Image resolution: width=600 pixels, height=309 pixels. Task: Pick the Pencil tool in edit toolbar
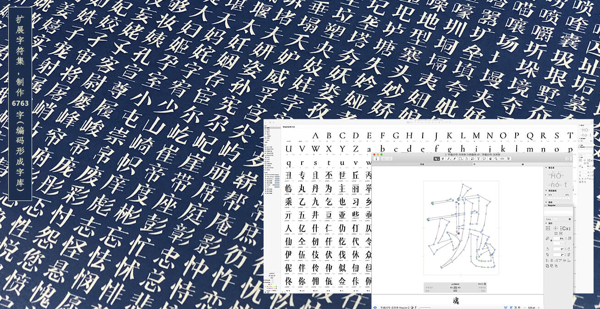click(x=455, y=159)
